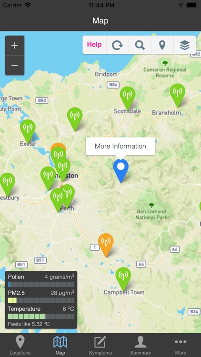Select the green sensor pin near Branxholm
201x357 pixels.
point(178,95)
